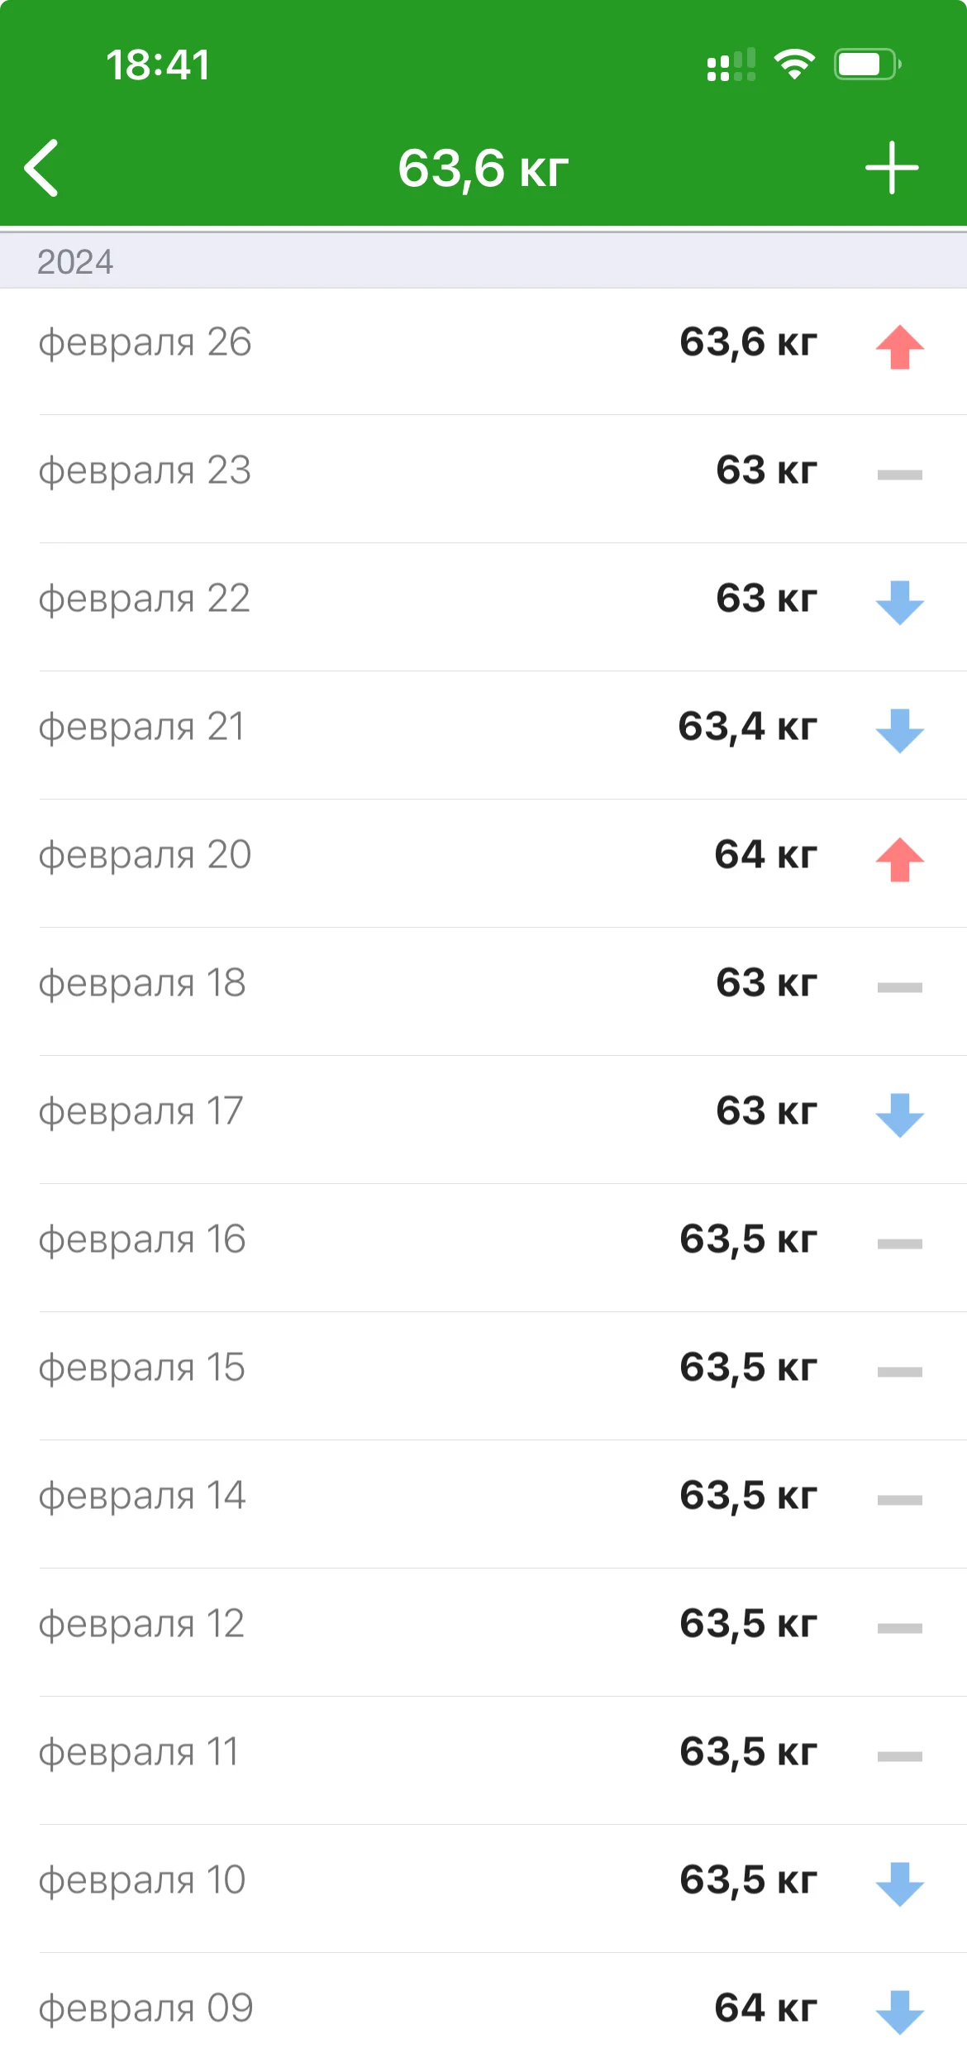
Task: Open the февраля 12 entry
Action: tap(483, 1625)
